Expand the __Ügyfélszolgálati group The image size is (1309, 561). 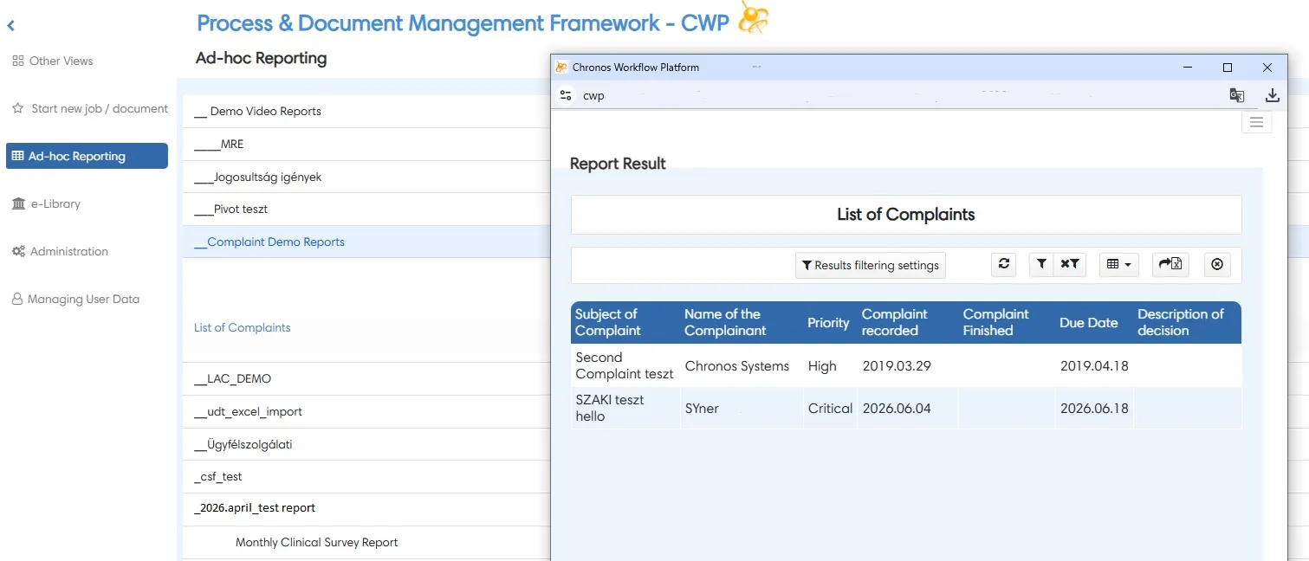point(243,444)
